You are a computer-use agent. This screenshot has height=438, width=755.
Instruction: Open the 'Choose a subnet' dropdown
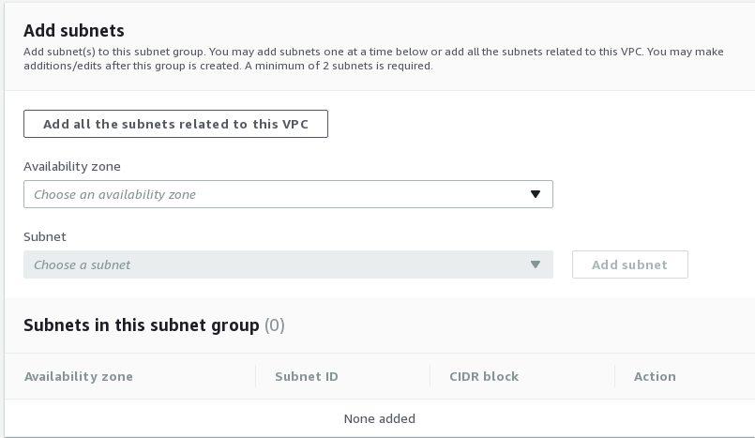(x=278, y=264)
